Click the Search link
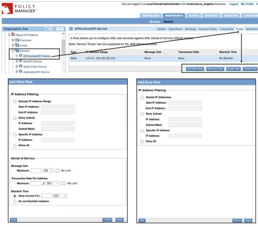The height and width of the screenshot is (227, 258). pos(168,22)
